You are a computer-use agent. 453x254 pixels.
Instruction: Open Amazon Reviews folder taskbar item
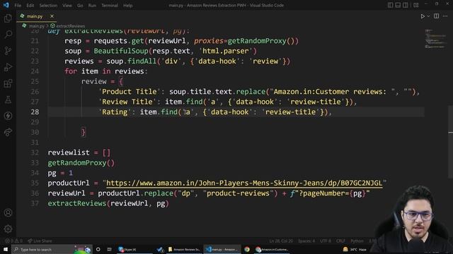[x=184, y=249]
